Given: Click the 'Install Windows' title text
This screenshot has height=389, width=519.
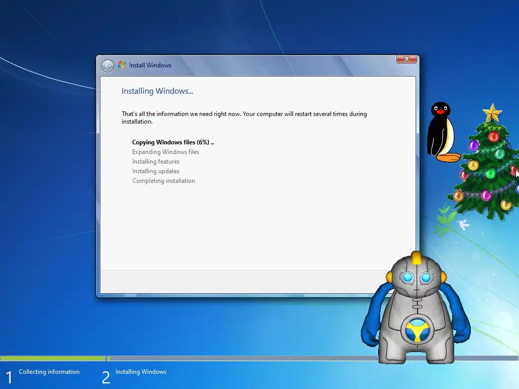Looking at the screenshot, I should point(150,65).
